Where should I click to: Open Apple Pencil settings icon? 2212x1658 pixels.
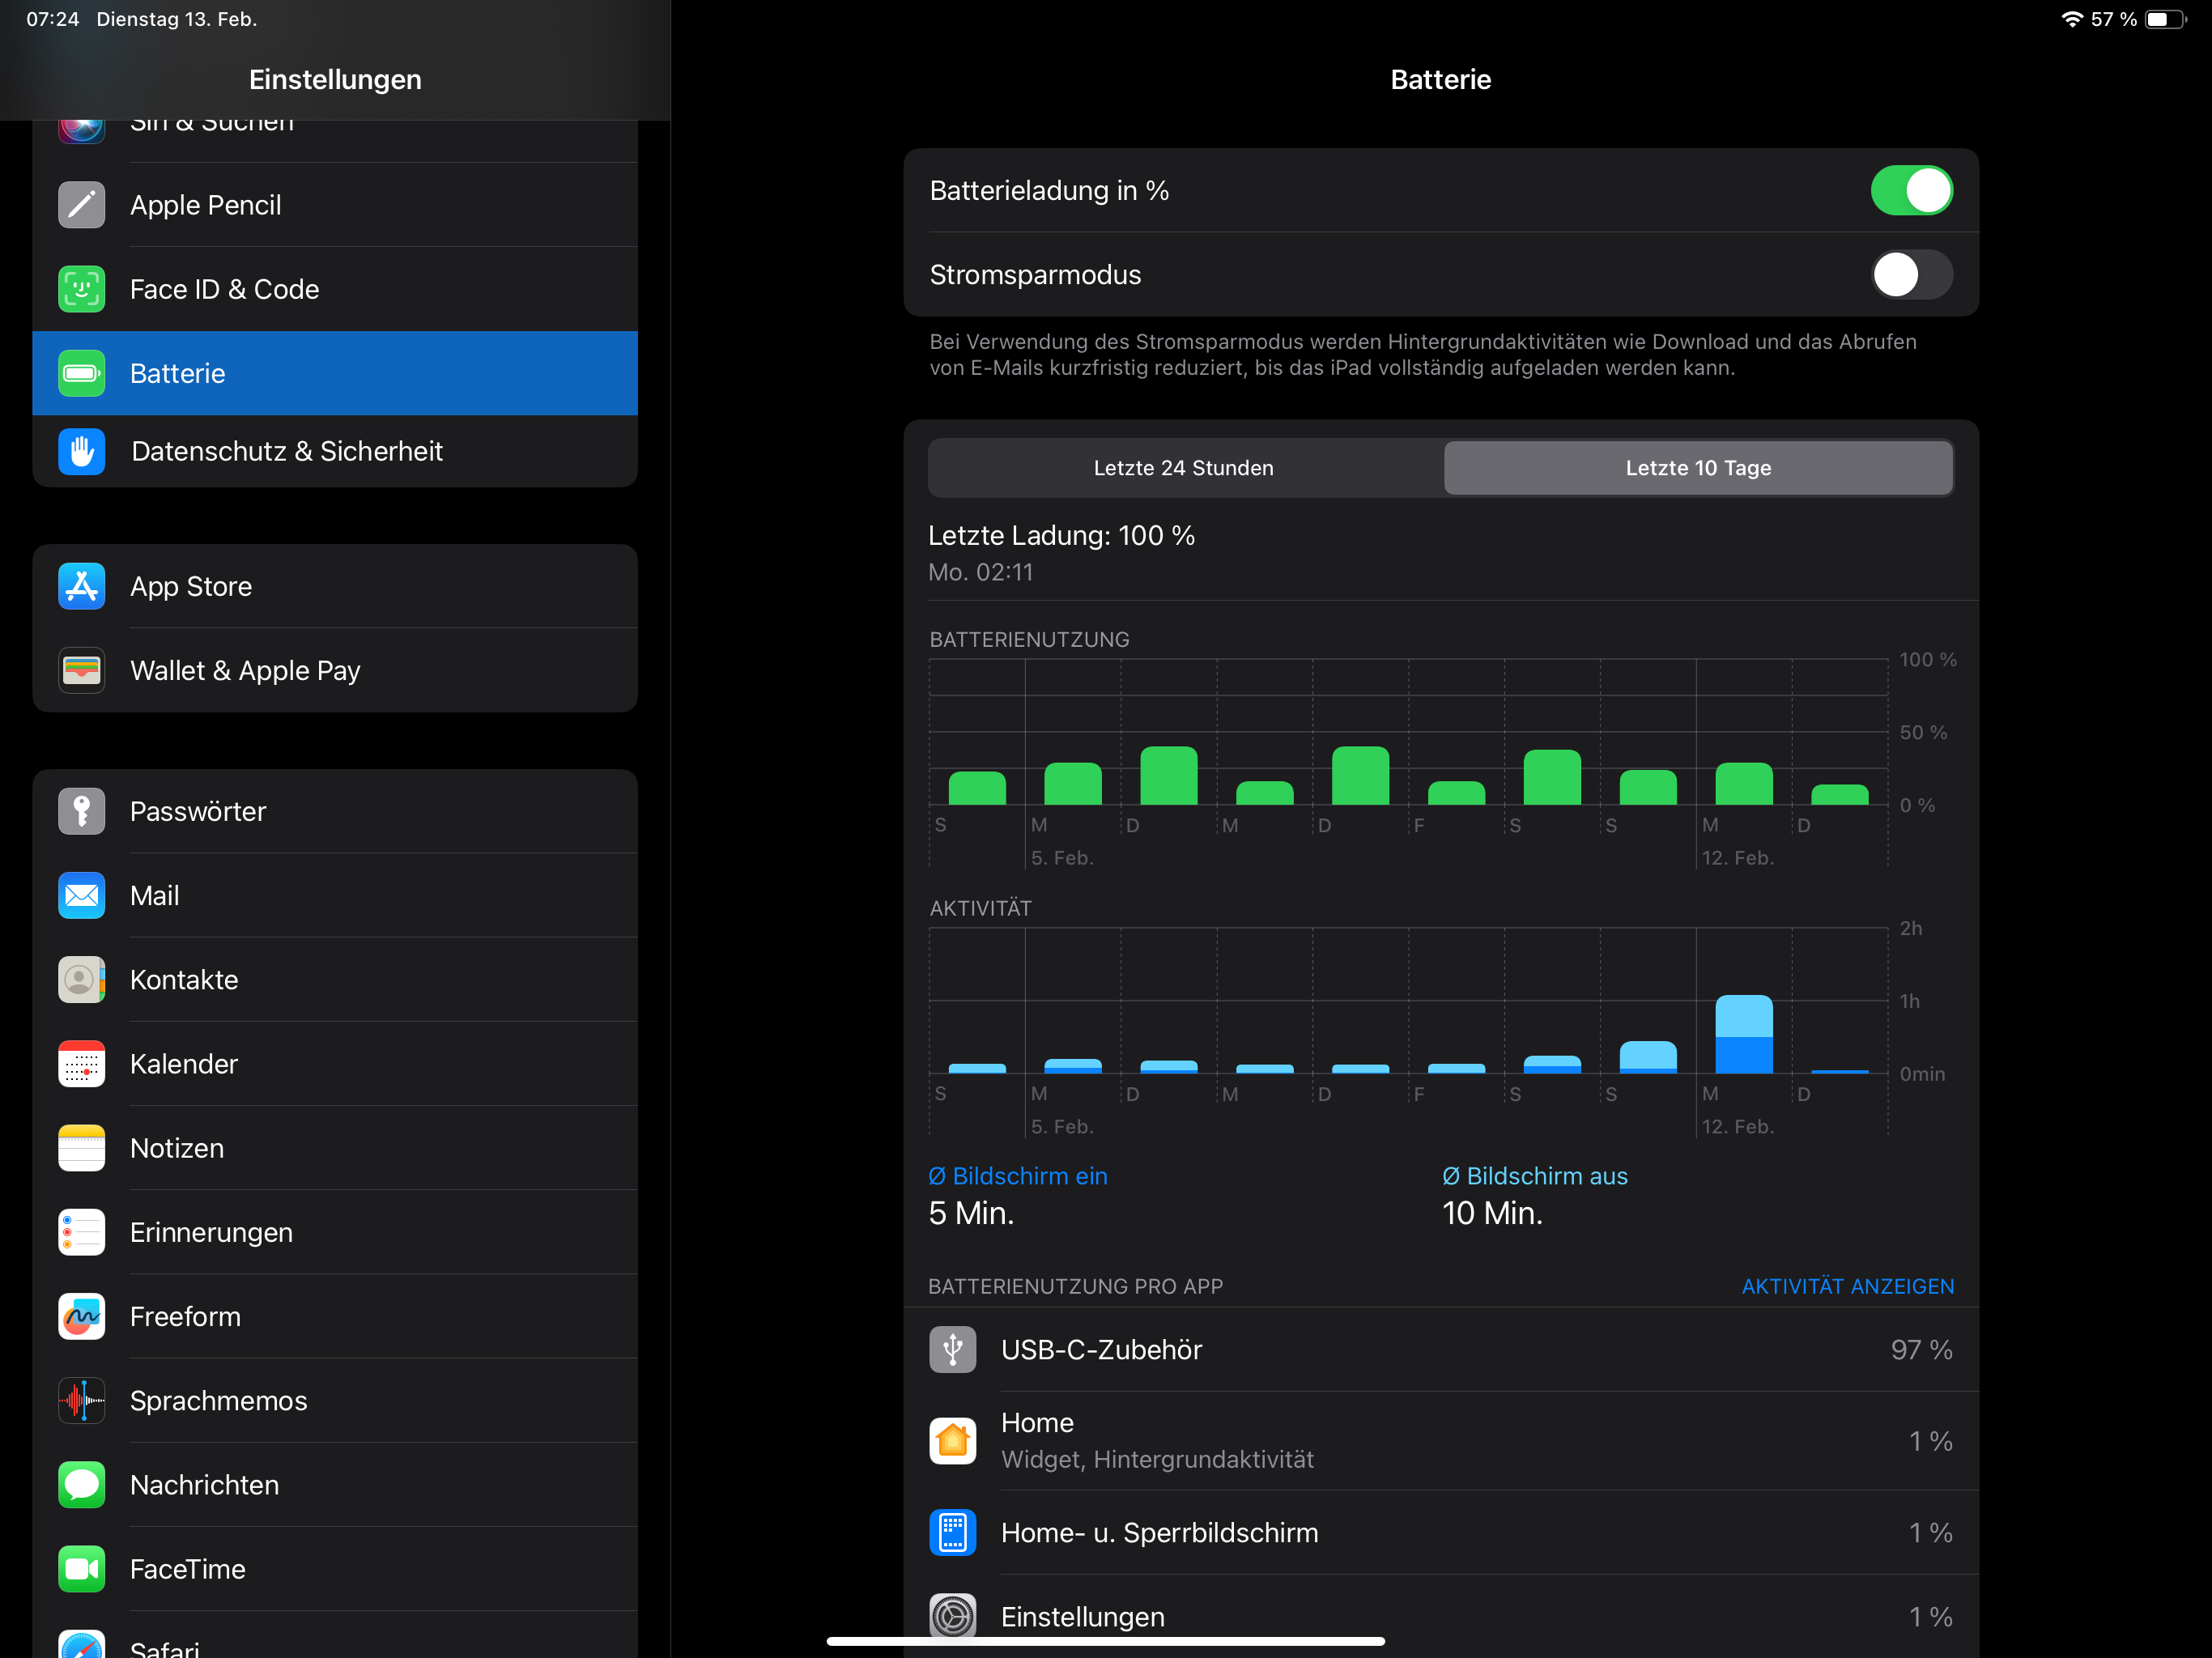coord(81,205)
